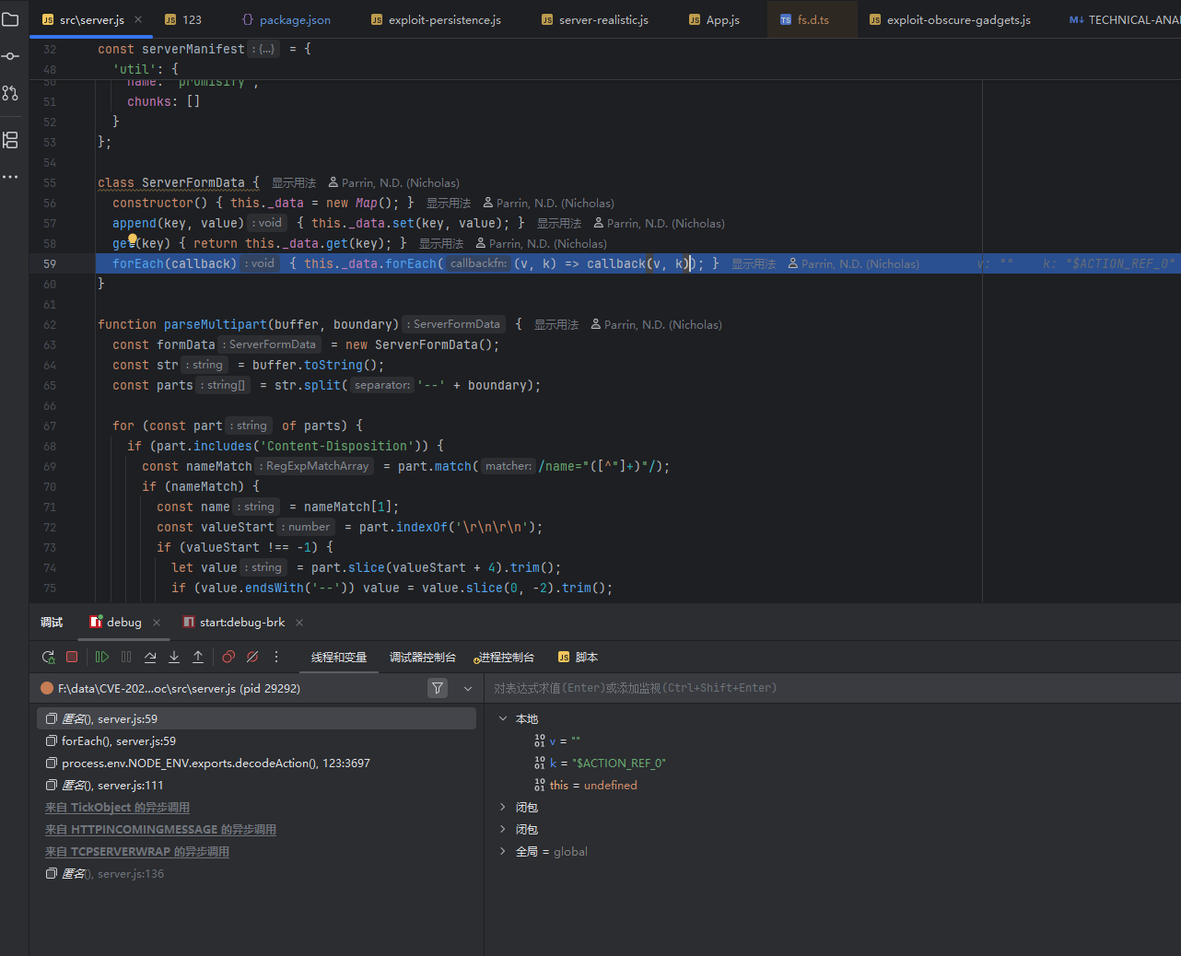Screen dimensions: 1181x956
Task: Expand the second 闭包 node
Action: tap(502, 829)
